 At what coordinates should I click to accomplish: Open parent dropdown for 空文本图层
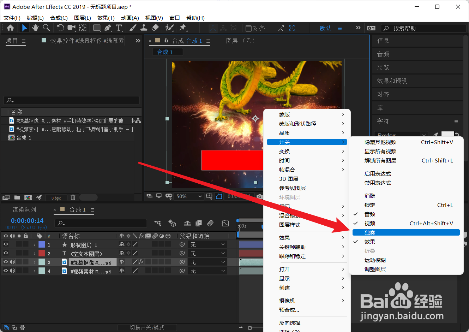(x=208, y=253)
